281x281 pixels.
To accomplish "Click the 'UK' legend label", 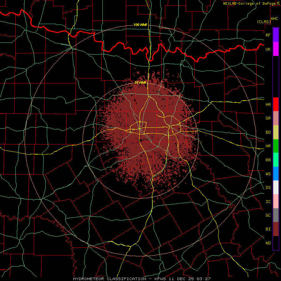I will [x=268, y=49].
